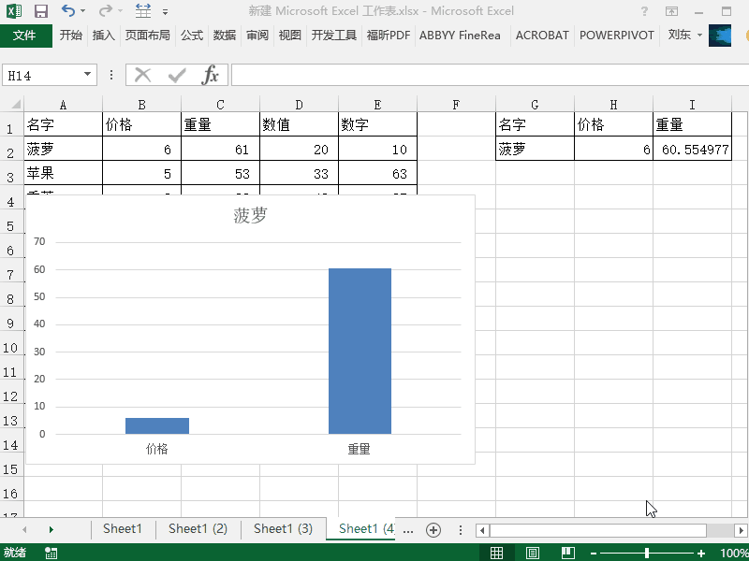The width and height of the screenshot is (749, 561).
Task: Open the Undo history dropdown arrow
Action: click(x=83, y=11)
